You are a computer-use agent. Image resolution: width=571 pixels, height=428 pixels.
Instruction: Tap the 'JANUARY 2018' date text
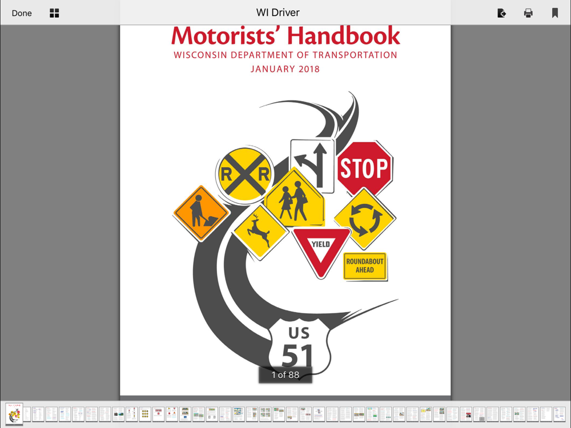[285, 69]
